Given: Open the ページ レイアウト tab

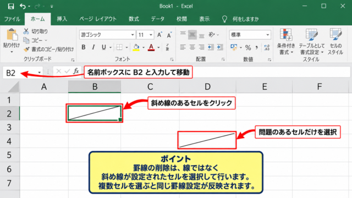Looking at the screenshot, I should (x=98, y=19).
